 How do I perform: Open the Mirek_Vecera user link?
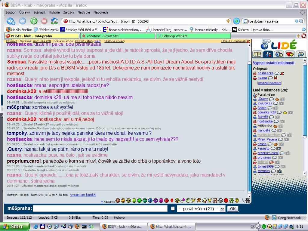267,140
